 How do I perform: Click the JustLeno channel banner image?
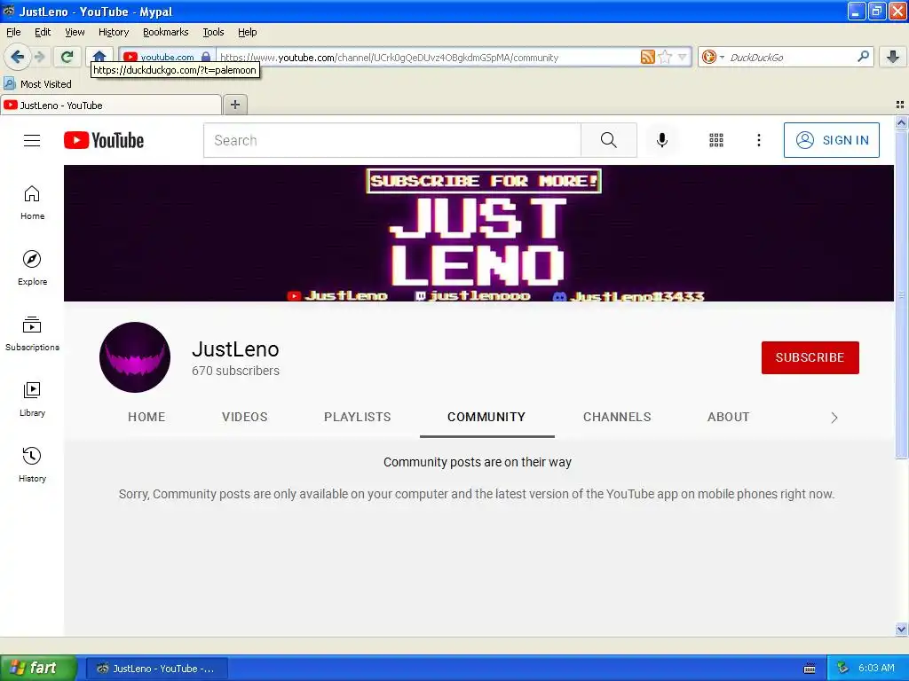click(478, 233)
